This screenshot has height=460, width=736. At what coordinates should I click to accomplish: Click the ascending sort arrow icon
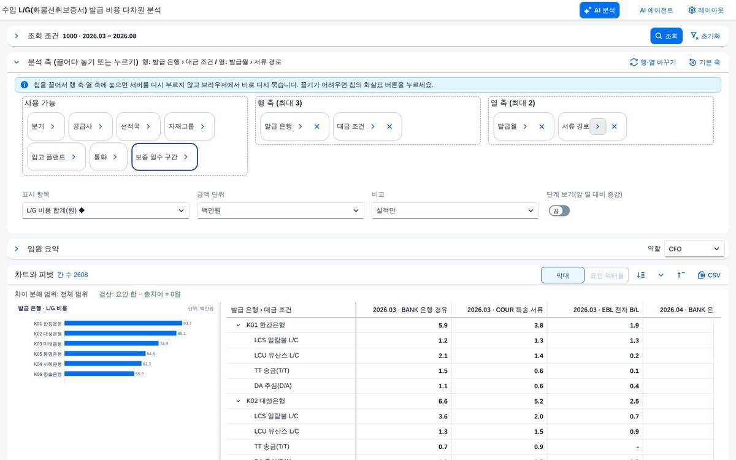(681, 275)
